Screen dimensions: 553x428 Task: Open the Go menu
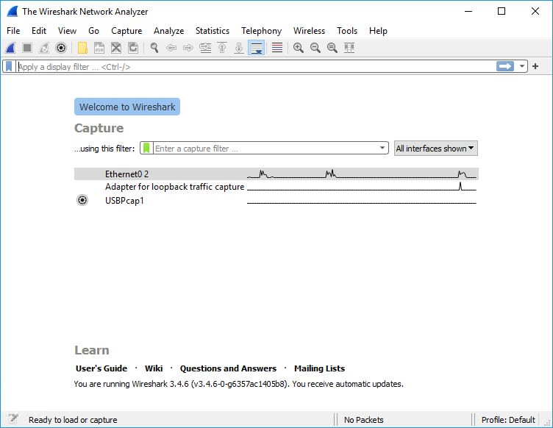[93, 31]
